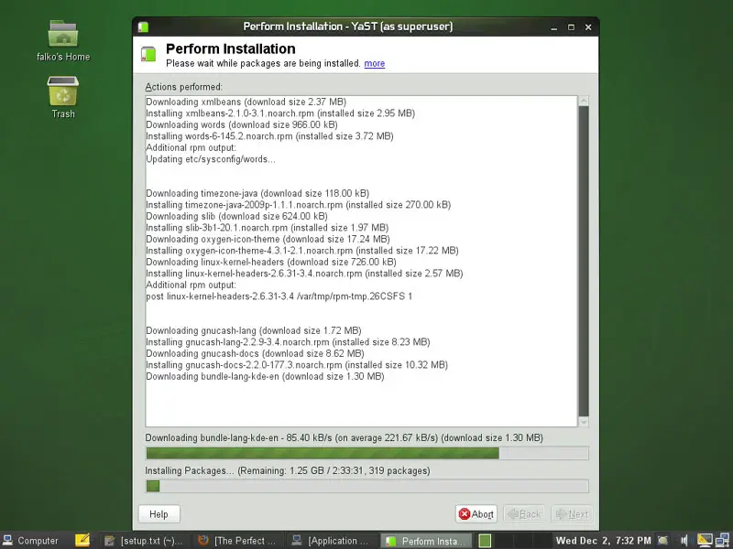Click the greyed-out Next button
This screenshot has width=733, height=549.
[x=572, y=514]
